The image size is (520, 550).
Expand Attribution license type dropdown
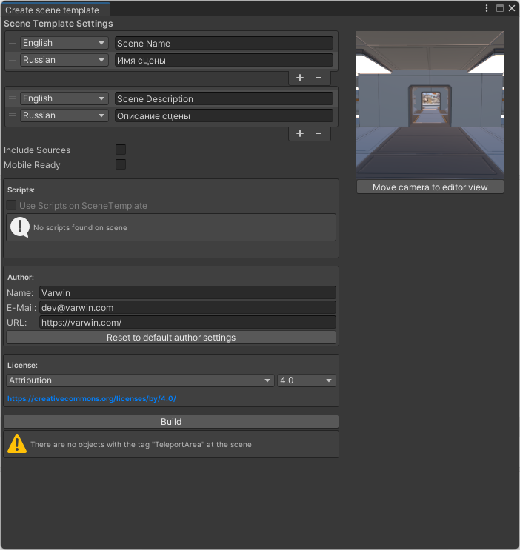[139, 380]
